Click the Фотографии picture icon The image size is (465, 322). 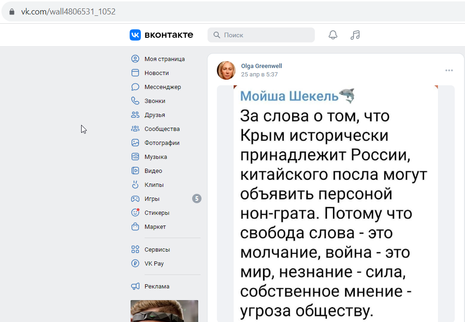[135, 143]
